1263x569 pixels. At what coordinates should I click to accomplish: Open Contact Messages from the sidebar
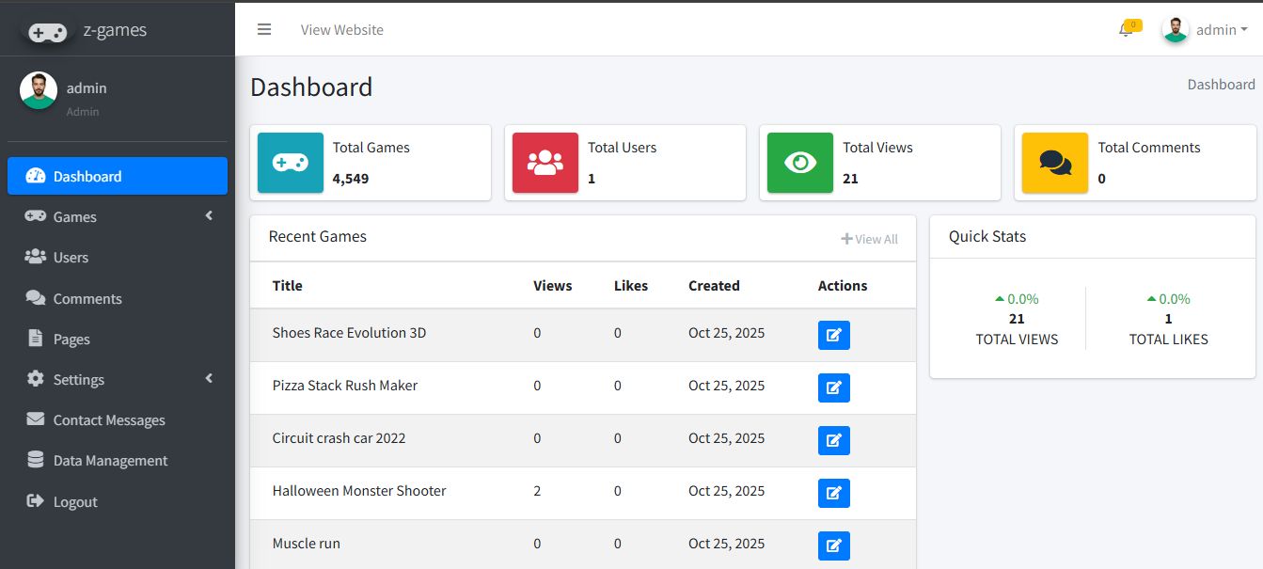point(109,420)
